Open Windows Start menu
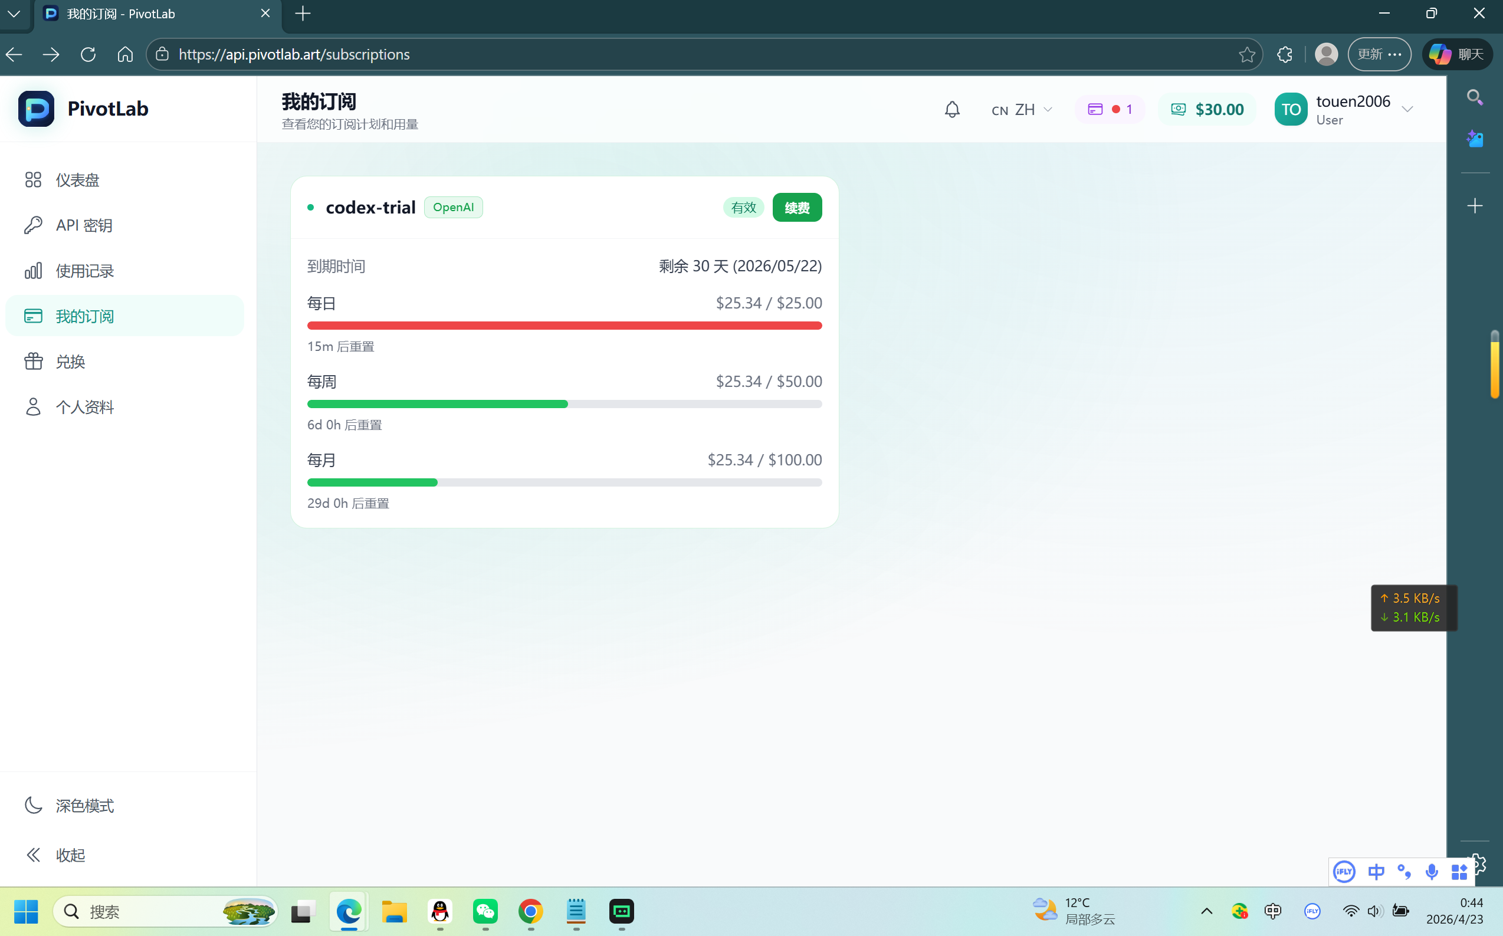Image resolution: width=1503 pixels, height=936 pixels. [x=26, y=911]
